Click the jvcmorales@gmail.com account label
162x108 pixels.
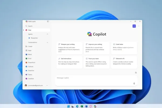click(x=35, y=86)
